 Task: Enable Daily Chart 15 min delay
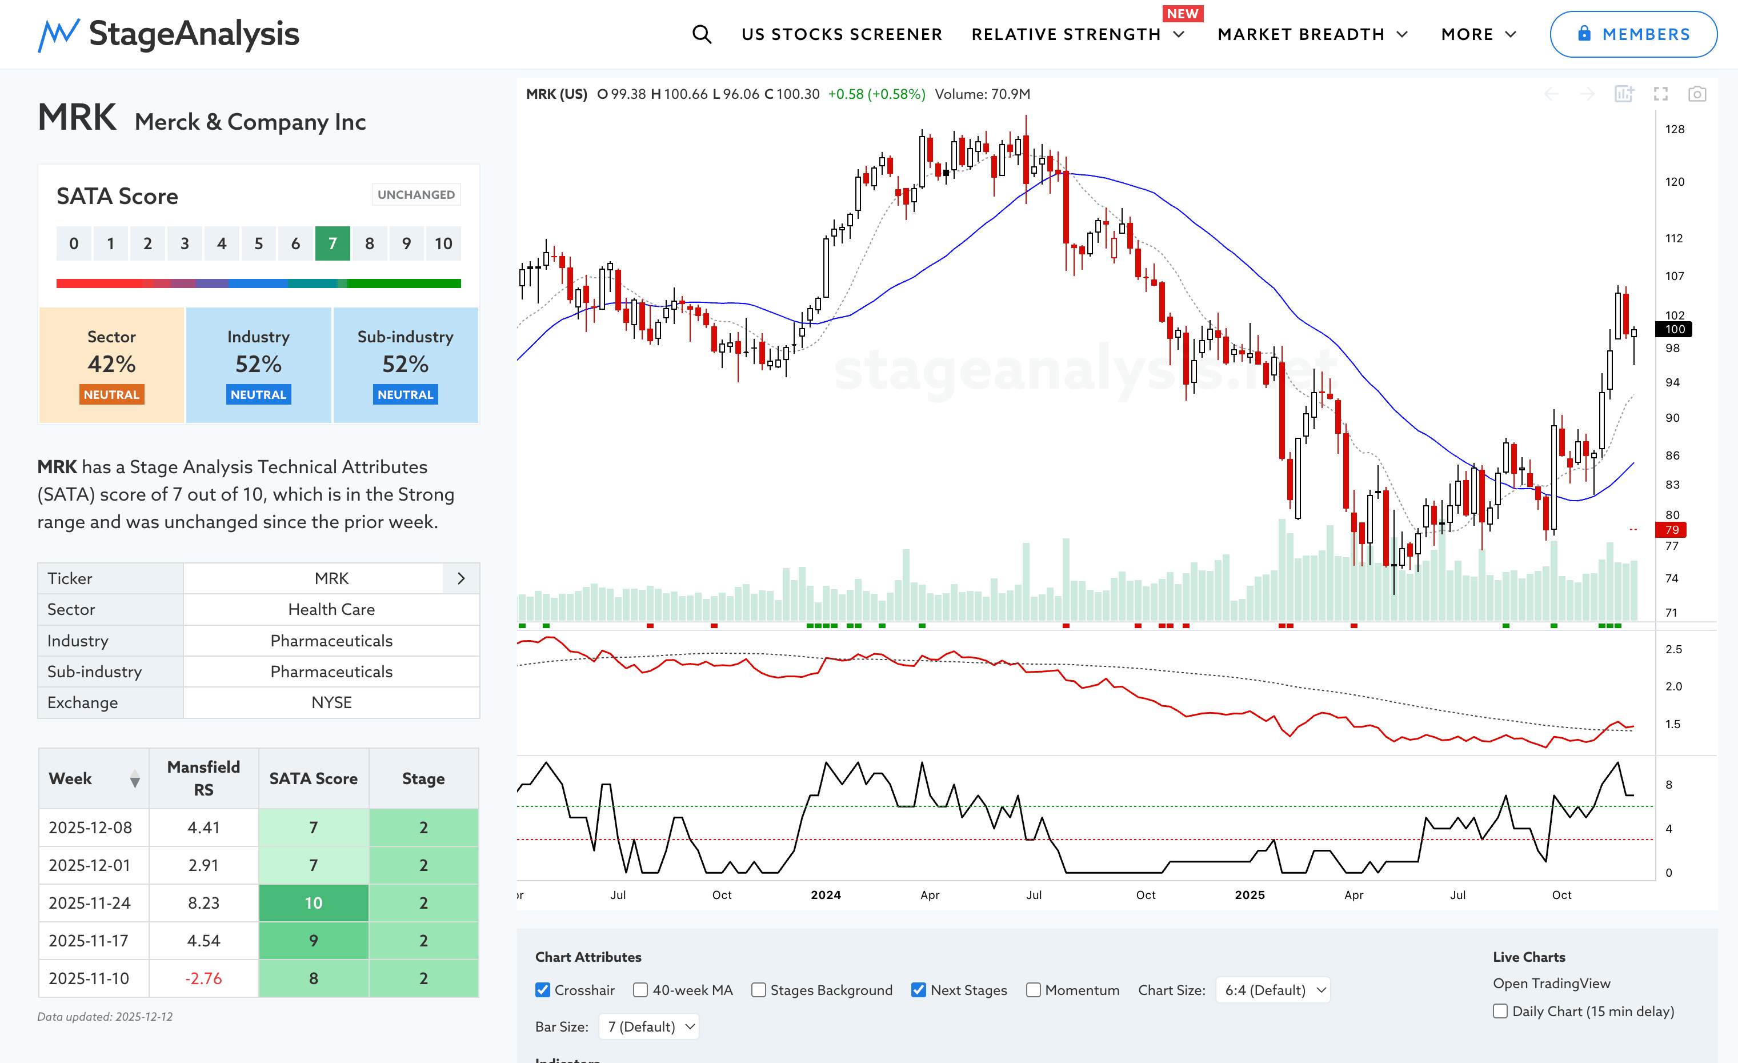[1500, 1011]
